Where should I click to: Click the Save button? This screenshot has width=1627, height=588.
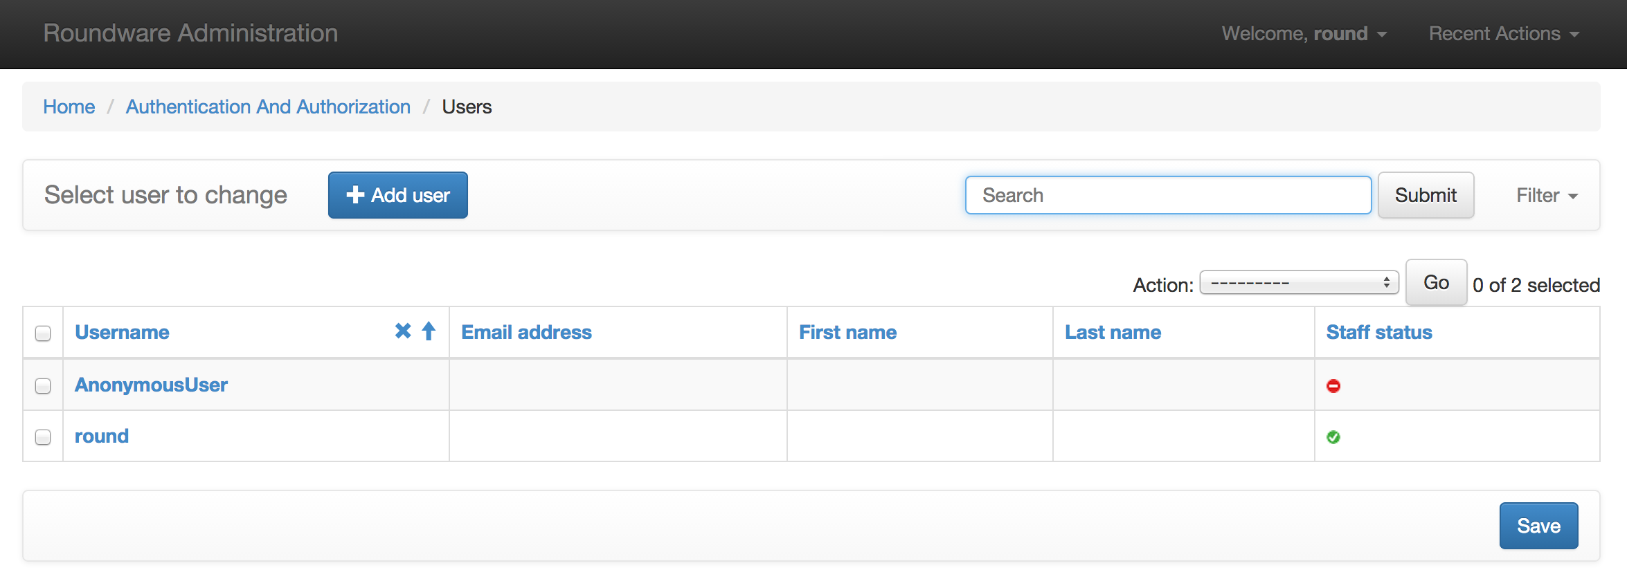pyautogui.click(x=1539, y=526)
